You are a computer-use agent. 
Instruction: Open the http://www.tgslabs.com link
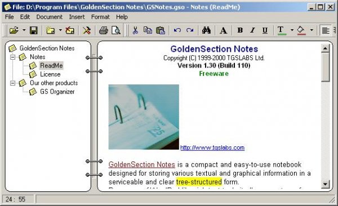(212, 147)
